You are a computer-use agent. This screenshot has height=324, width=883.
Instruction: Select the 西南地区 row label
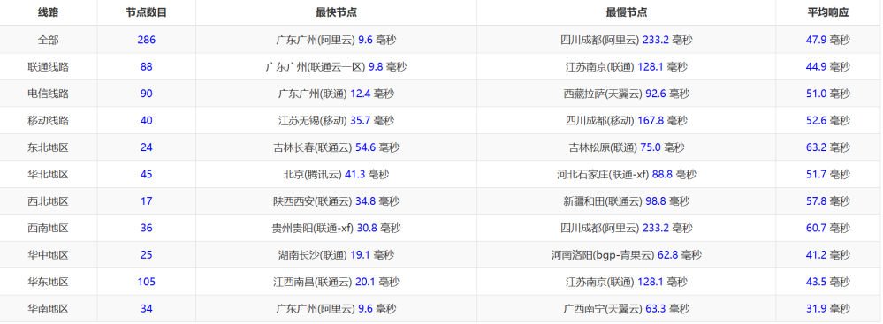click(x=49, y=228)
